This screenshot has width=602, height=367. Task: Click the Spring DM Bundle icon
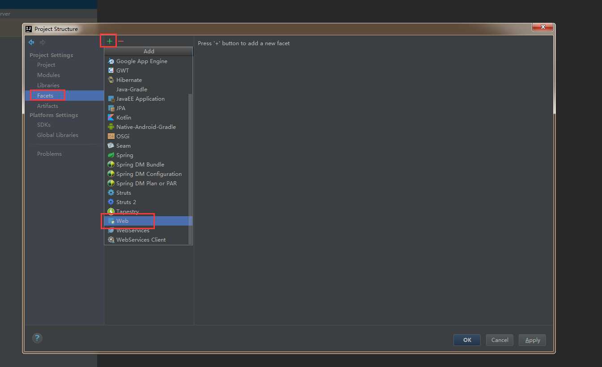pyautogui.click(x=111, y=165)
